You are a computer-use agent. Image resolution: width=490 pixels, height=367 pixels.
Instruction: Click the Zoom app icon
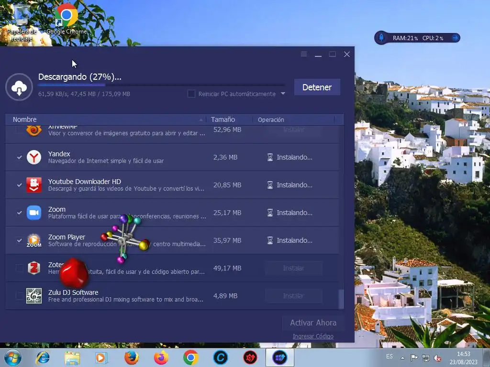coord(34,213)
